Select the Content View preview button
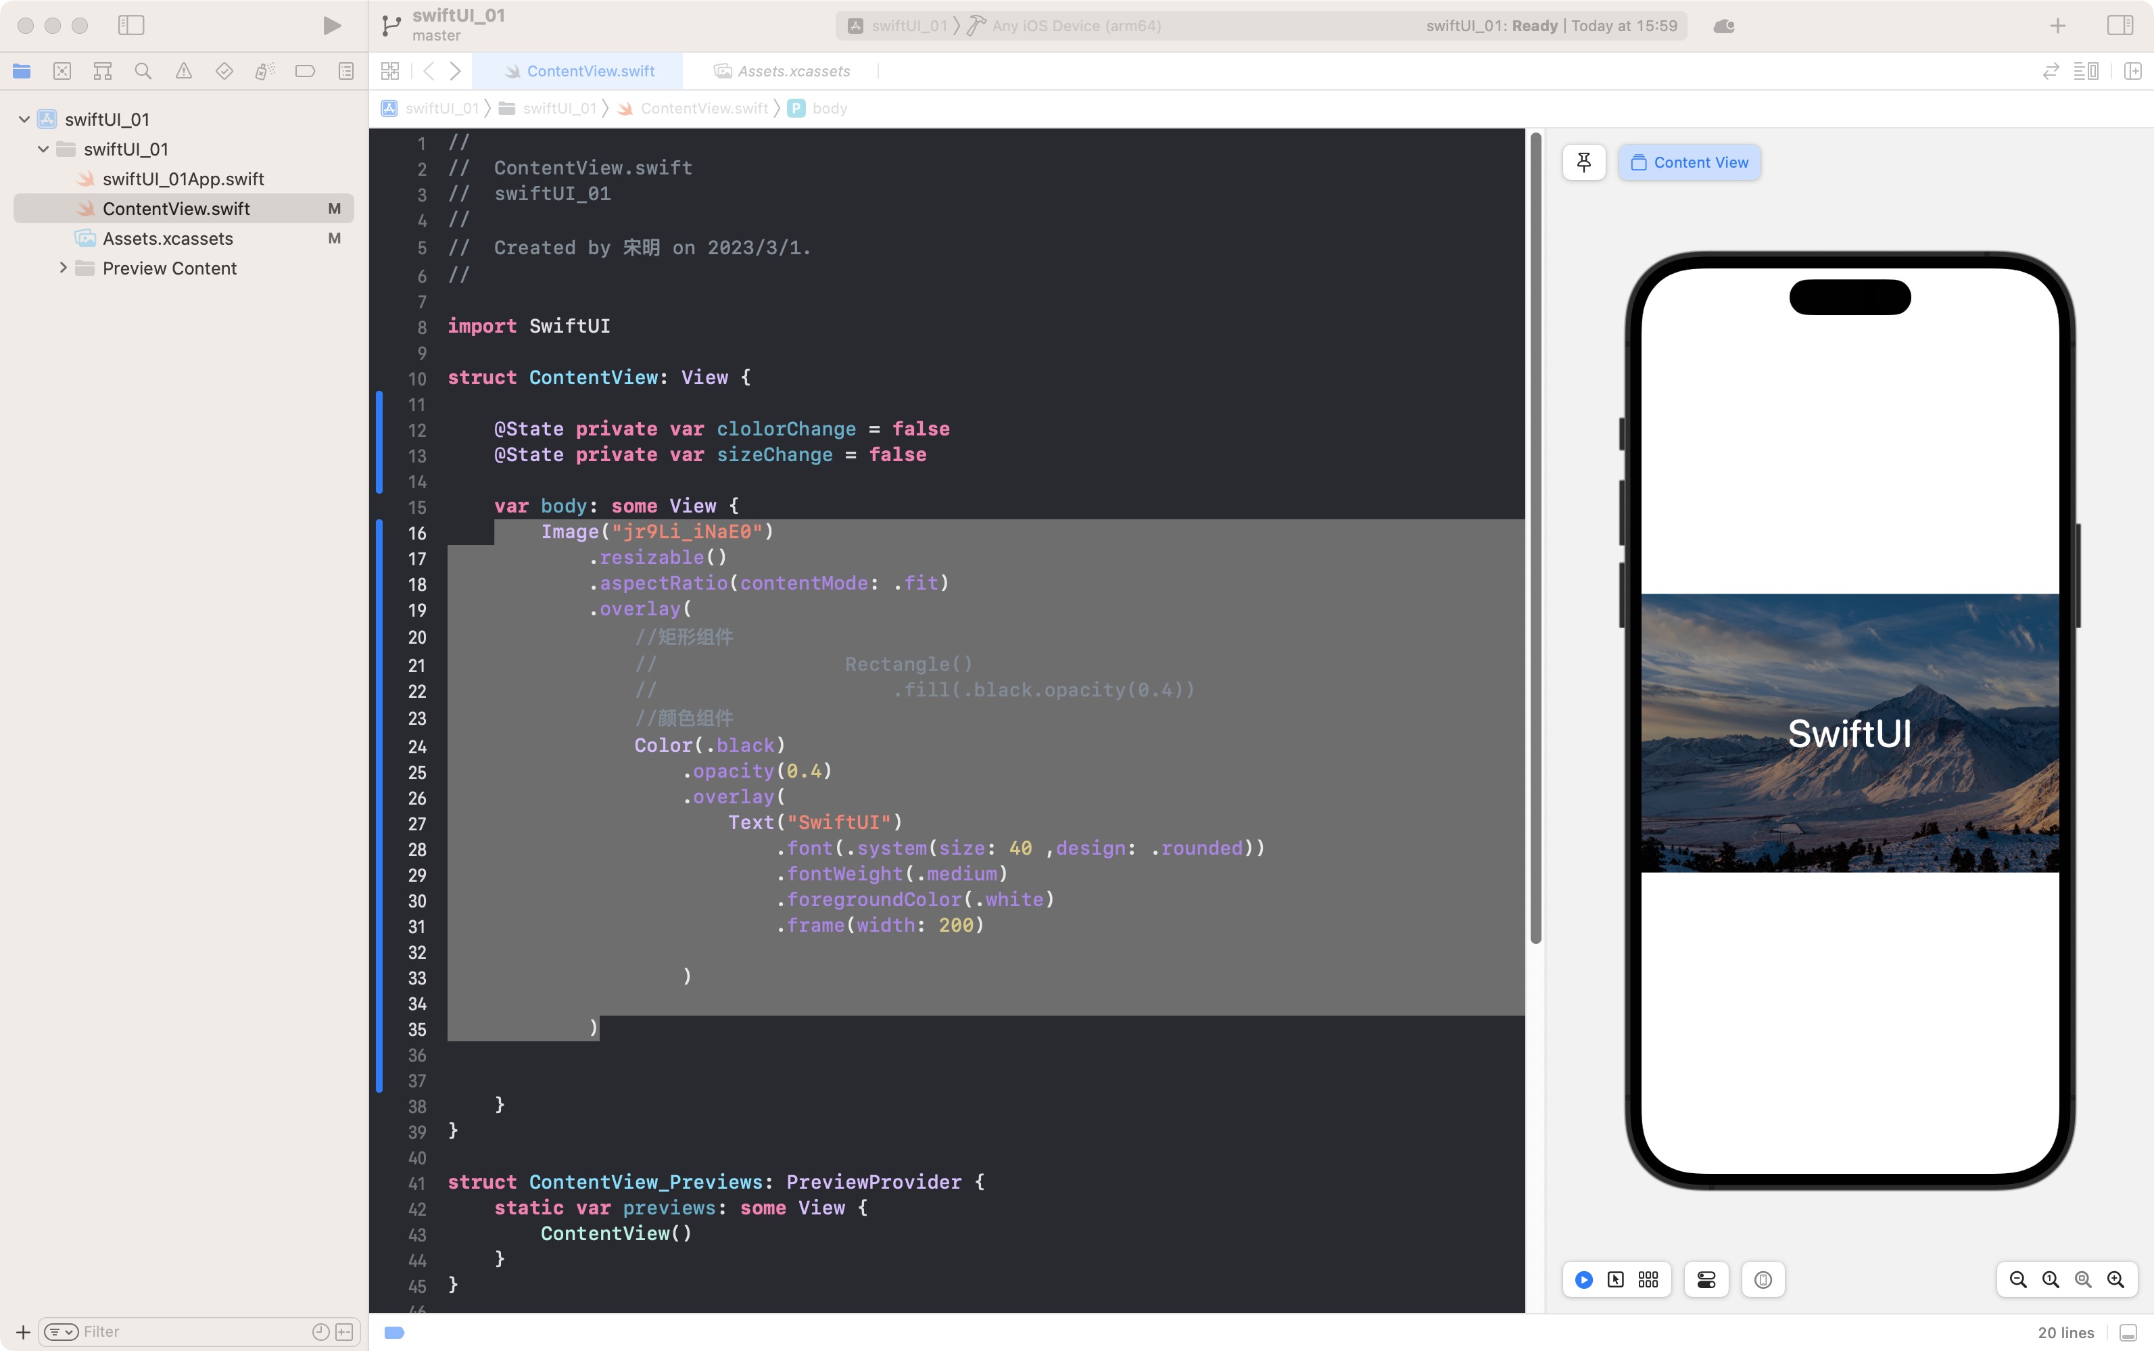The height and width of the screenshot is (1351, 2154). coord(1690,162)
